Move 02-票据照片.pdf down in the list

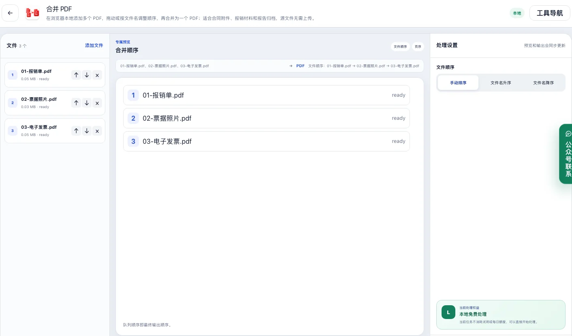tap(87, 103)
